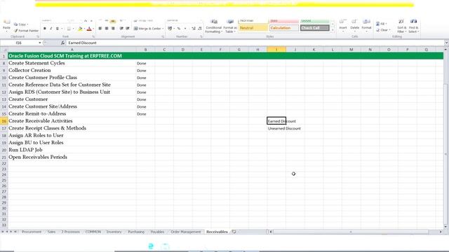Toggle Bold formatting
Screen dimensions: 449x252
coord(45,29)
